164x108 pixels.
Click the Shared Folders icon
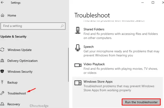tap(78, 31)
